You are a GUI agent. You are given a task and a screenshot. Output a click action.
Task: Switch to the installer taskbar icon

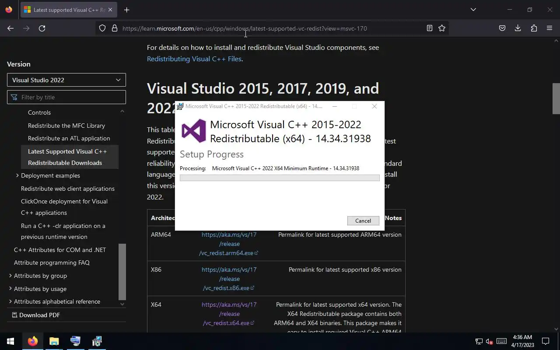97,341
